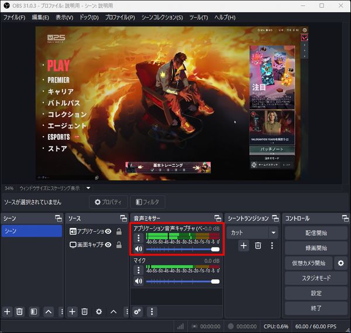Open the 編集(E) menu
Image resolution: width=351 pixels, height=333 pixels.
(x=40, y=18)
